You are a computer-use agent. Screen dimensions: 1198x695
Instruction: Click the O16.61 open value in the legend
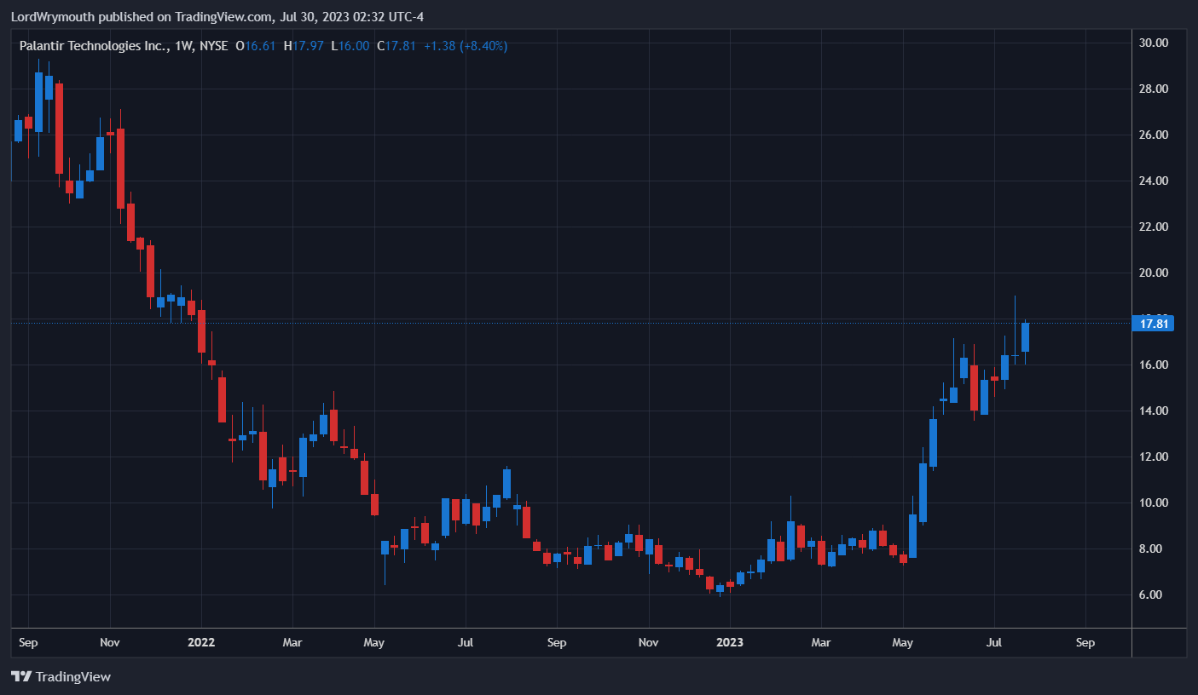pos(256,46)
